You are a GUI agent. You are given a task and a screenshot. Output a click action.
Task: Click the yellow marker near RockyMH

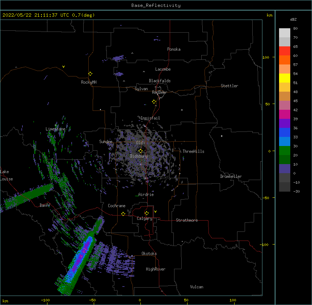click(90, 74)
